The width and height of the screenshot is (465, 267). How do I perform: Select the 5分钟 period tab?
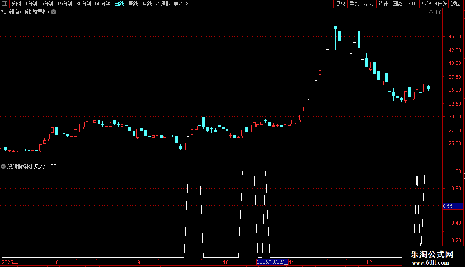coord(47,4)
